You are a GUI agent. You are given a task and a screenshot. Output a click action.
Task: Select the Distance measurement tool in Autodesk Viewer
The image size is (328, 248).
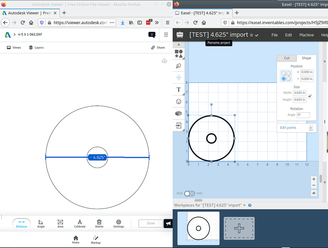pos(21,223)
